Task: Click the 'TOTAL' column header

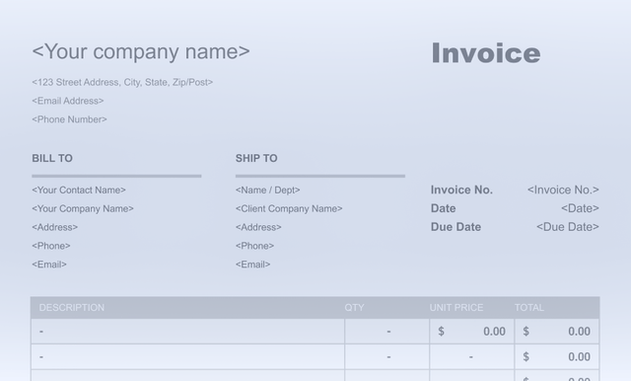Action: click(529, 308)
